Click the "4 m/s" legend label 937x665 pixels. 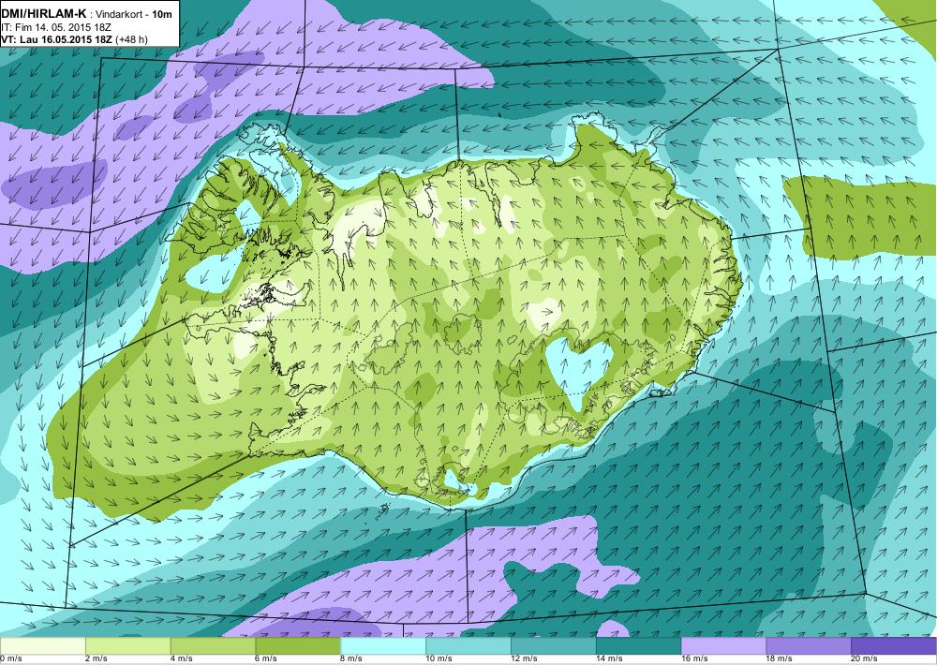182,659
